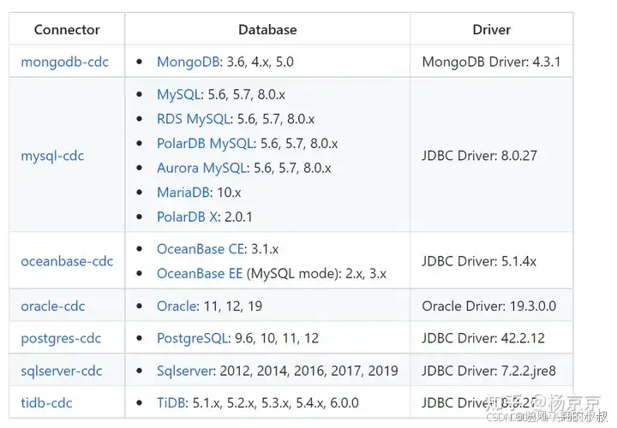
Task: Select the text JDBC Driver: 42.2.12
Action: [x=483, y=338]
